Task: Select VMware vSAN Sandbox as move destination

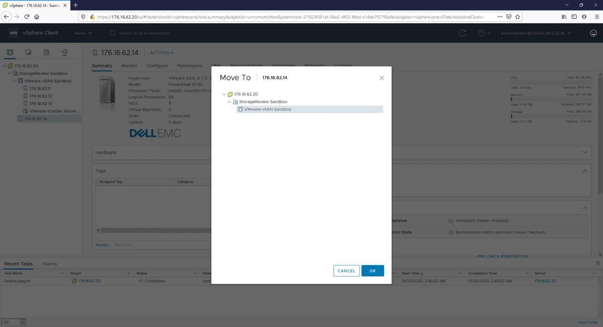Action: click(x=268, y=109)
